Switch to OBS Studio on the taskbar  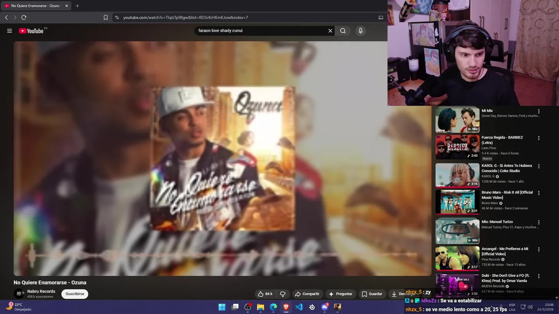pos(248,307)
